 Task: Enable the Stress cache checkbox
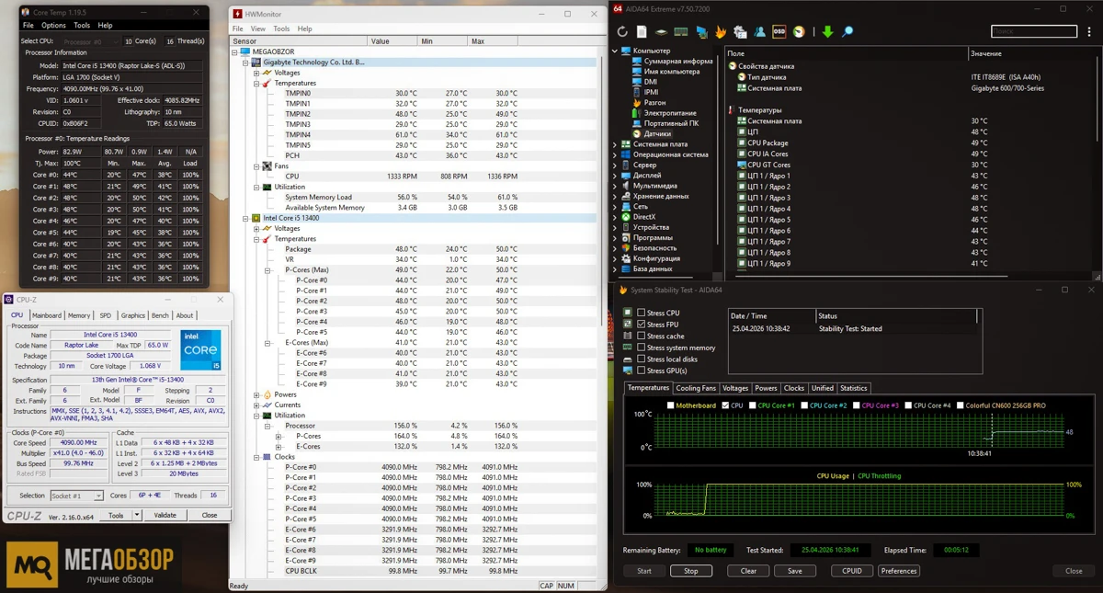[642, 336]
